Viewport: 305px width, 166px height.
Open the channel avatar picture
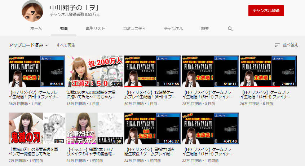coord(32,11)
